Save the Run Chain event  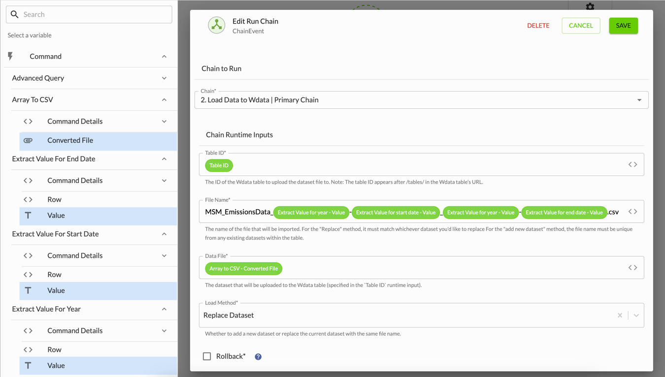[x=623, y=26]
